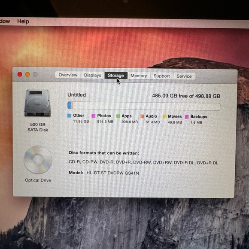This screenshot has width=249, height=249.
Task: Click the 'Other' legend label
Action: 79,115
